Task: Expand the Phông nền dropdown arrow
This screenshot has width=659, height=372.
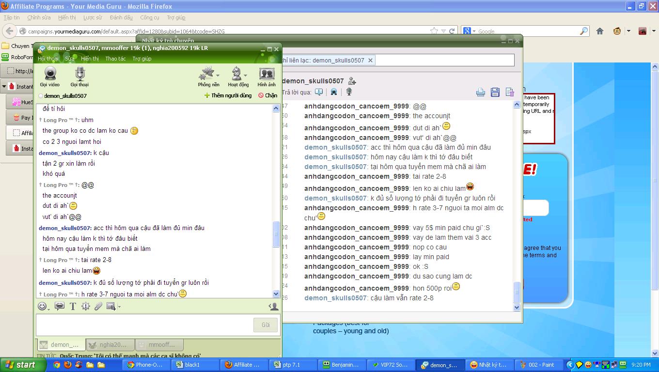Action: point(218,75)
